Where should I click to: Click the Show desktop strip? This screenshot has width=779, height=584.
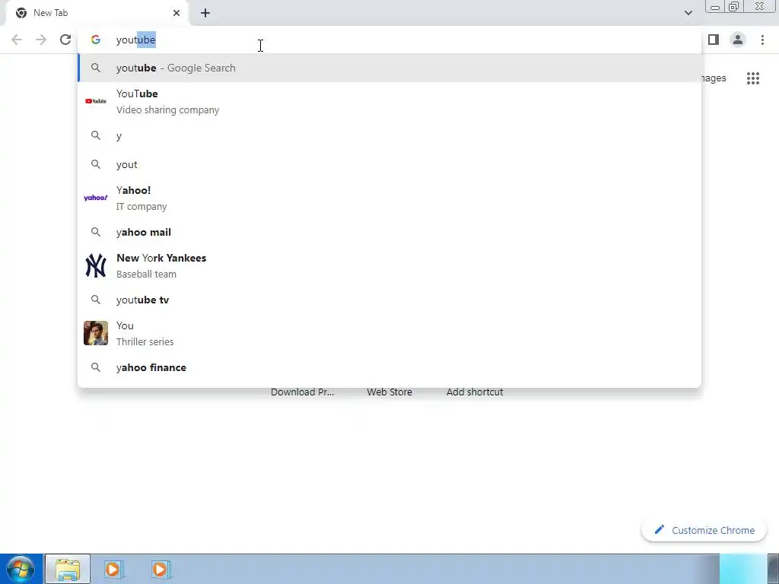773,569
